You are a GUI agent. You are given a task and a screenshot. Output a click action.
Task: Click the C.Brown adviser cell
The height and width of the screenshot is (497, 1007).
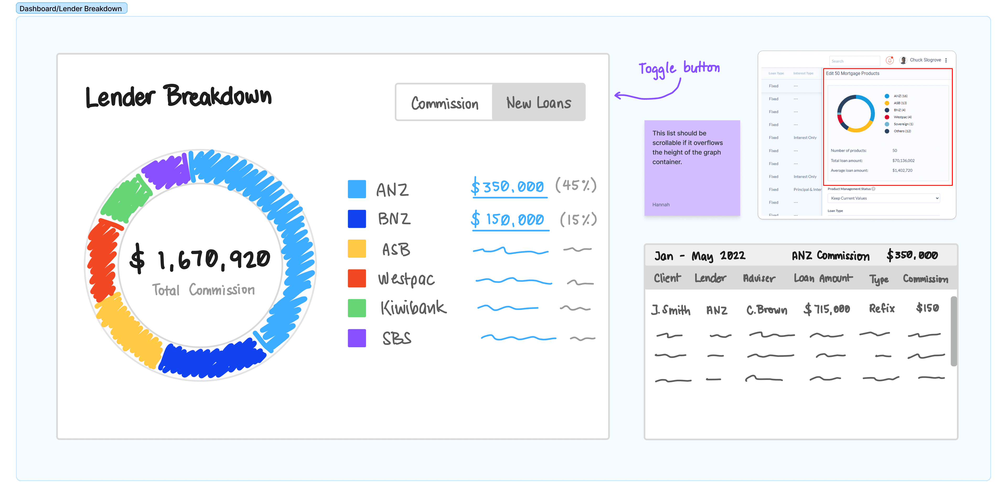pos(767,310)
